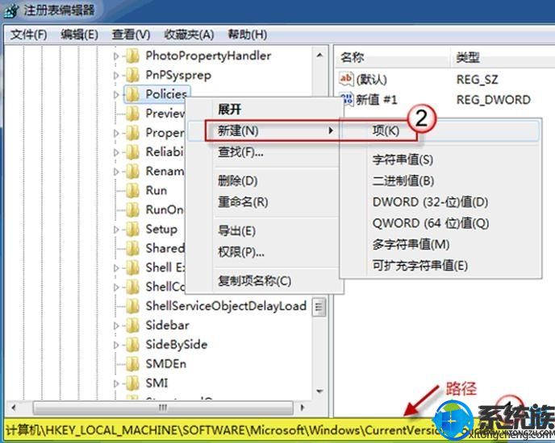
Task: Click the SMDEn folder icon
Action: pyautogui.click(x=133, y=363)
